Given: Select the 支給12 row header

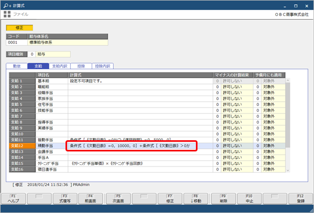Looking at the screenshot, I should coord(22,146).
